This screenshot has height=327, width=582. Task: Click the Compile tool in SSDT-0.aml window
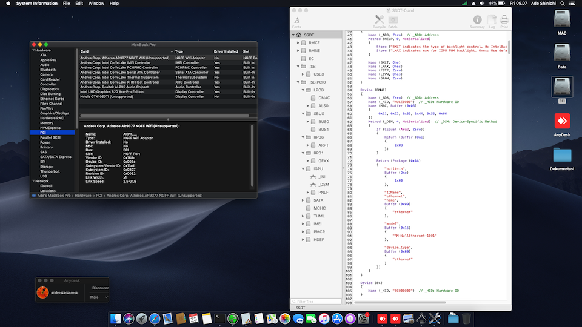point(379,22)
